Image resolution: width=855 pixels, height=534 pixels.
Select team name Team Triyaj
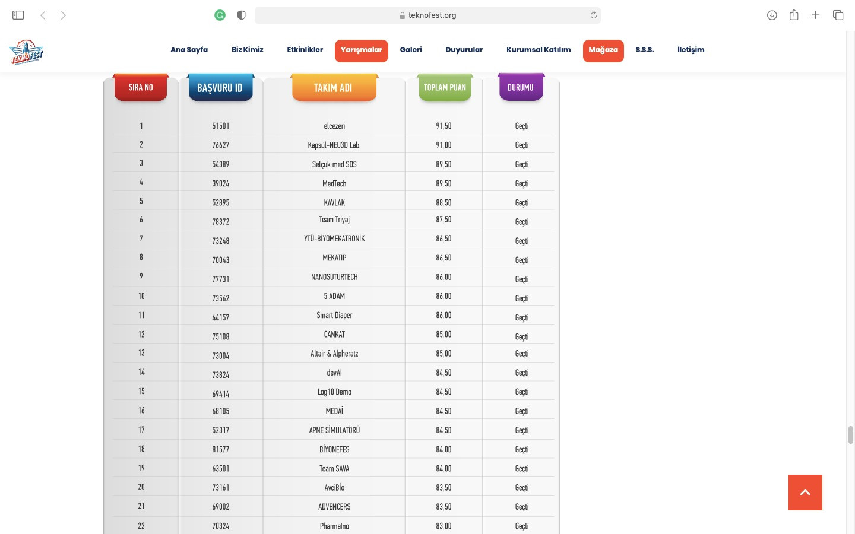pyautogui.click(x=334, y=220)
